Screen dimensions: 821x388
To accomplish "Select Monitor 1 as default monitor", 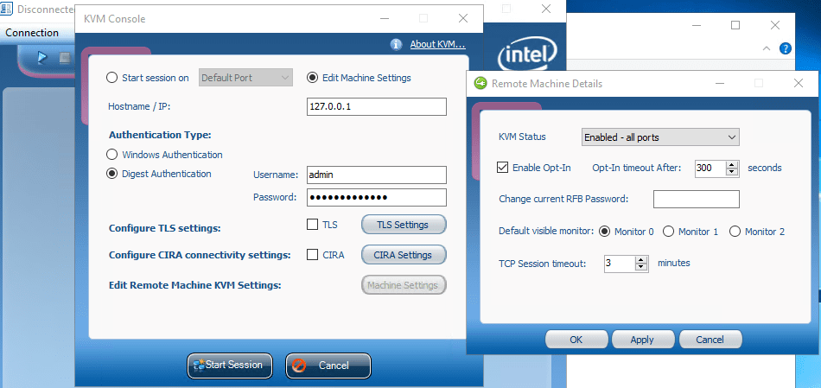I will click(x=668, y=232).
